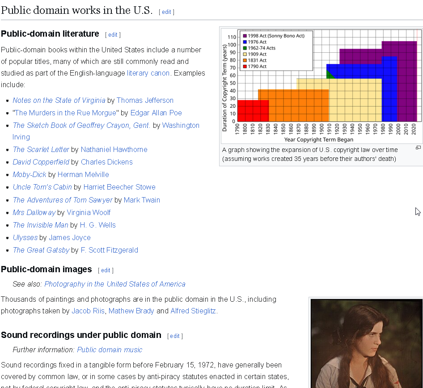Open the Ulysses link
This screenshot has height=388, width=423.
click(x=25, y=237)
